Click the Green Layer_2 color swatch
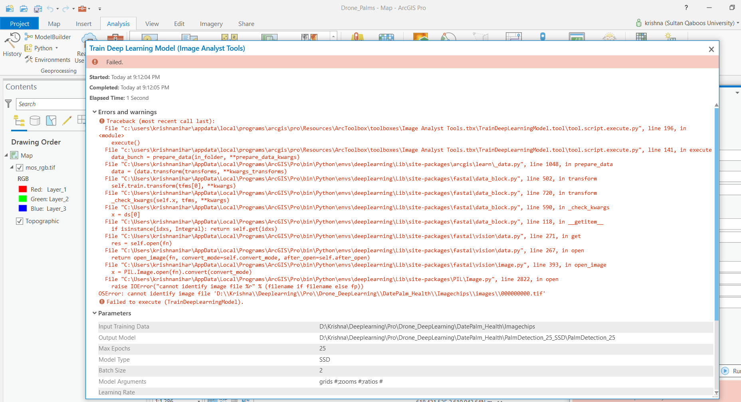The image size is (741, 402). pyautogui.click(x=23, y=199)
